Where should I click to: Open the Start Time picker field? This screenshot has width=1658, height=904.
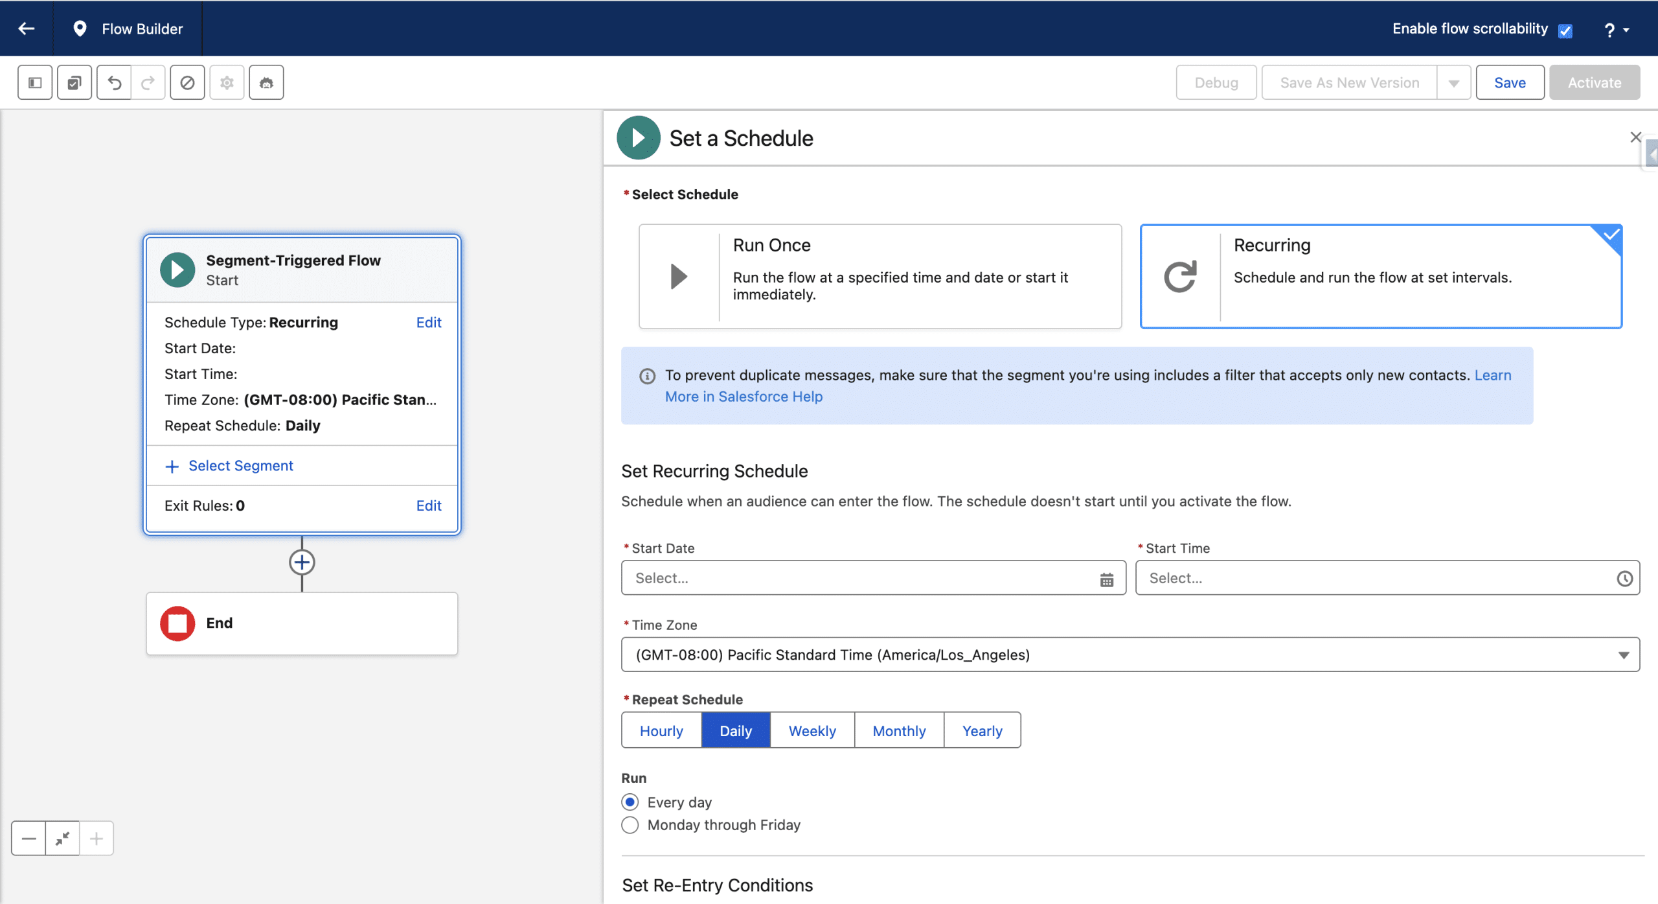[x=1386, y=578]
